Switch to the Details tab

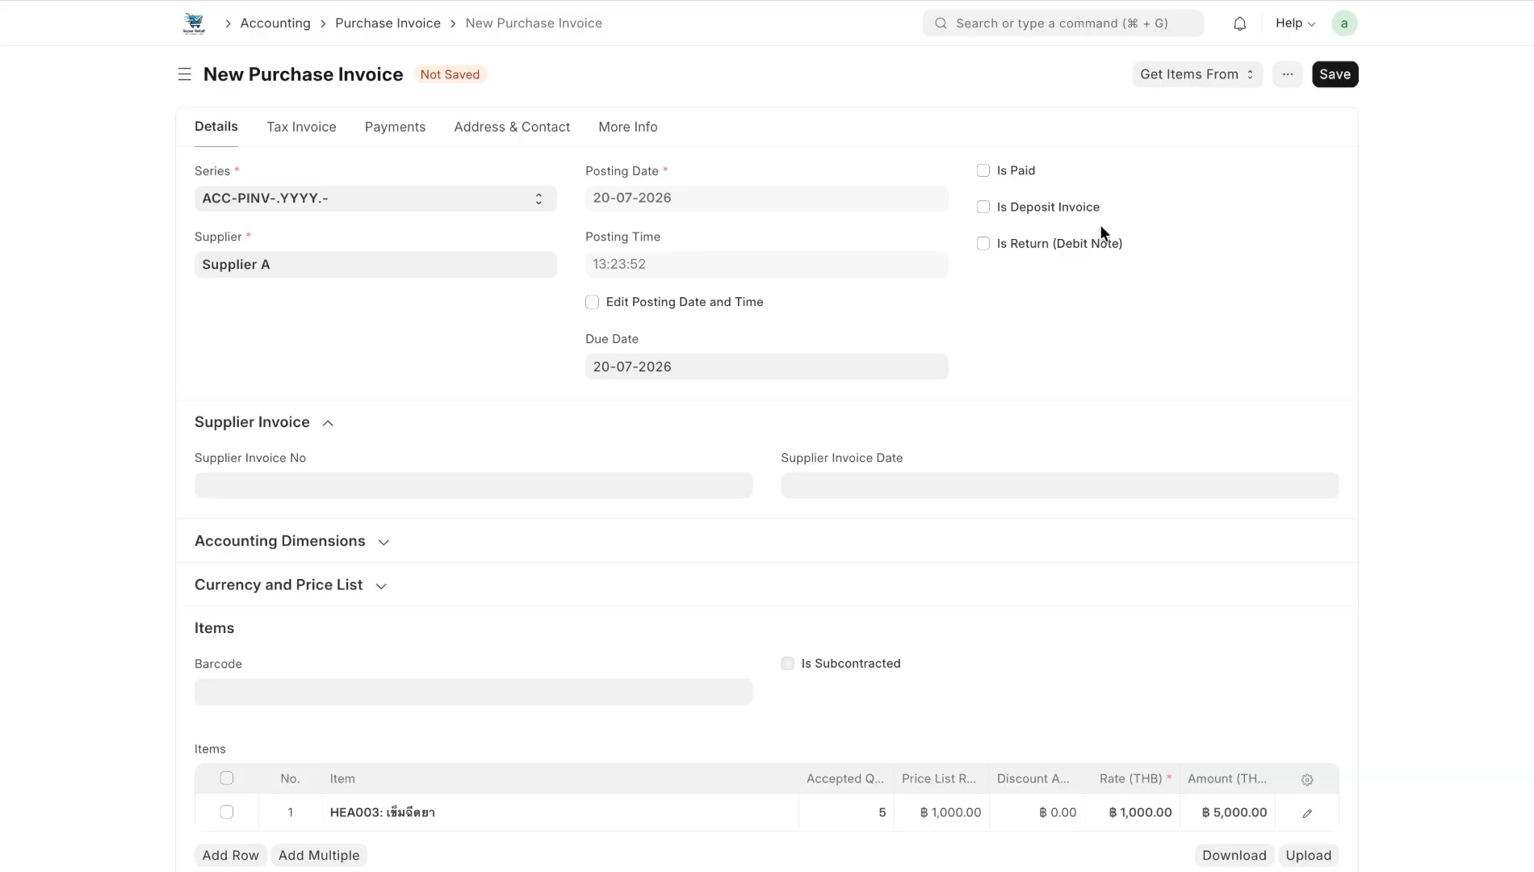tap(216, 127)
